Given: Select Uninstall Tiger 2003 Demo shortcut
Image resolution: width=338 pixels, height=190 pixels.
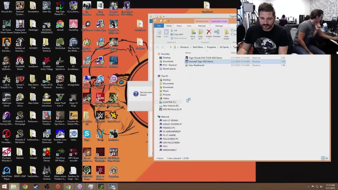Looking at the screenshot, I should pyautogui.click(x=201, y=61).
